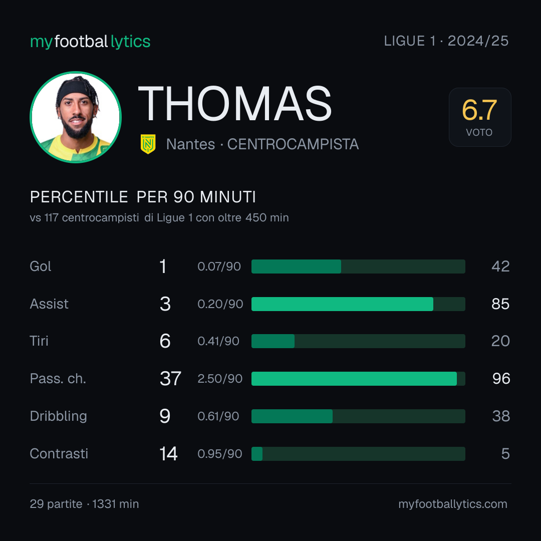Visit the myfootballytics.com link

(453, 504)
